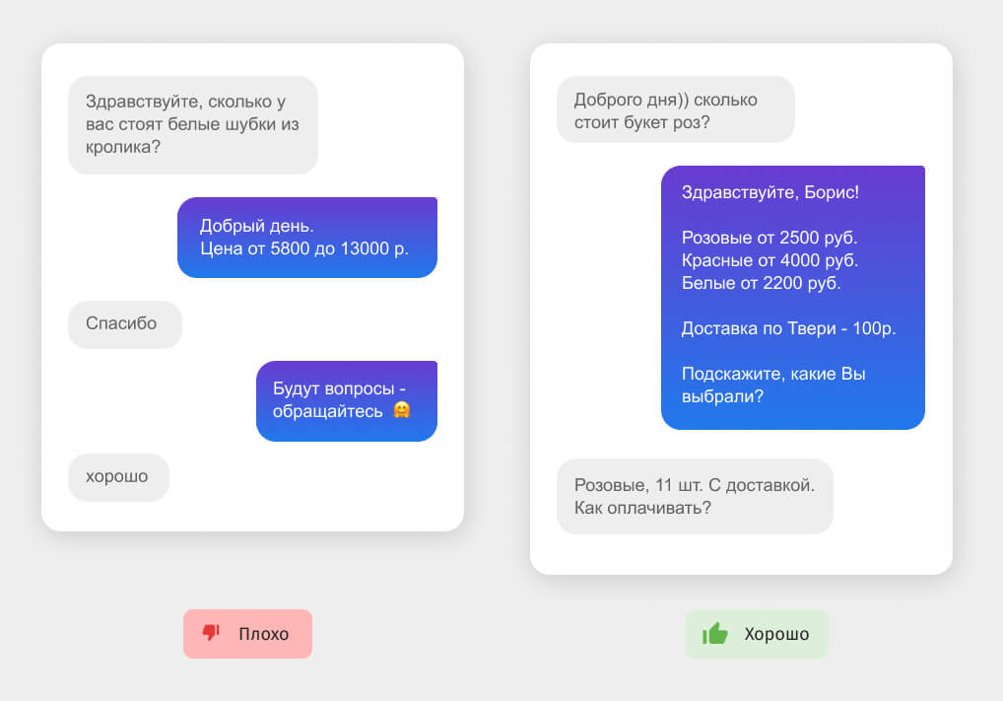The height and width of the screenshot is (701, 1003).
Task: Click the red thumbs-down icon
Action: click(x=211, y=633)
